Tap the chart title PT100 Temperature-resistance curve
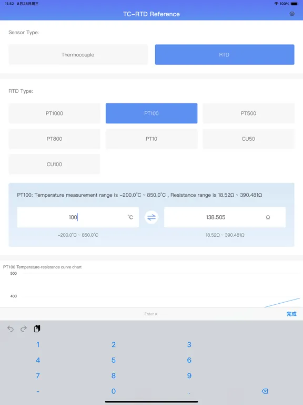The height and width of the screenshot is (405, 303). point(42,267)
